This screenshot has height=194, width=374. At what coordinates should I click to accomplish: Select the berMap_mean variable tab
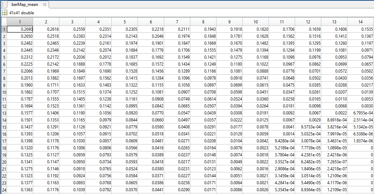[x=24, y=5]
